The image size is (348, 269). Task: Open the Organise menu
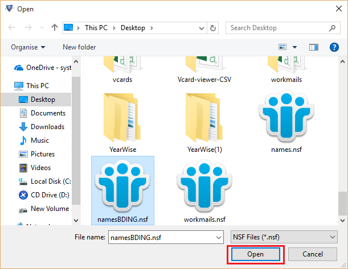pyautogui.click(x=28, y=47)
